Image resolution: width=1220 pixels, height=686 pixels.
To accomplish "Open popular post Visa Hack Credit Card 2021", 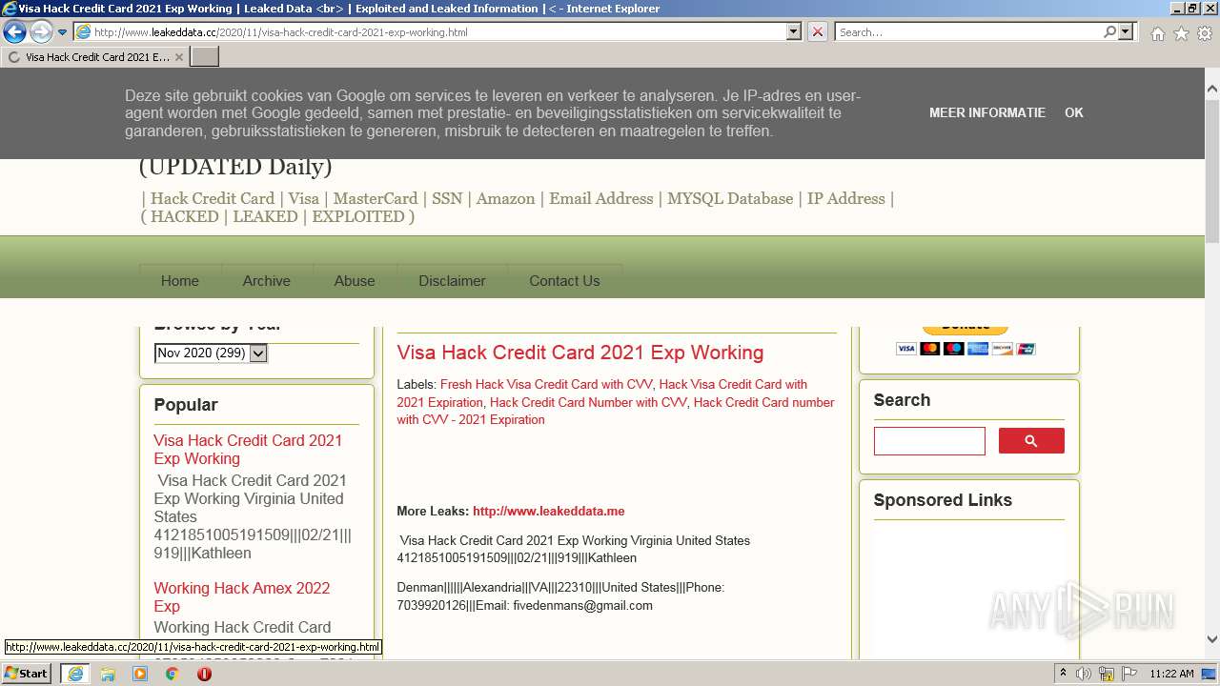I will pyautogui.click(x=248, y=450).
